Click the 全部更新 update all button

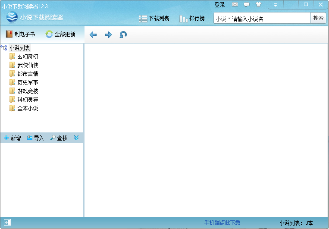[60, 34]
